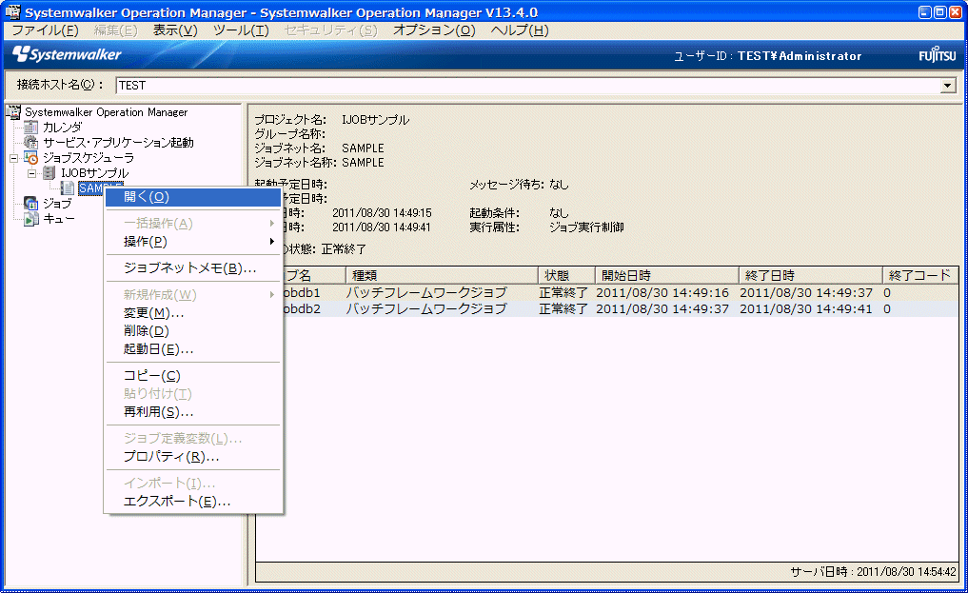This screenshot has width=968, height=593.
Task: Click the application icon in the title bar
Action: (12, 11)
